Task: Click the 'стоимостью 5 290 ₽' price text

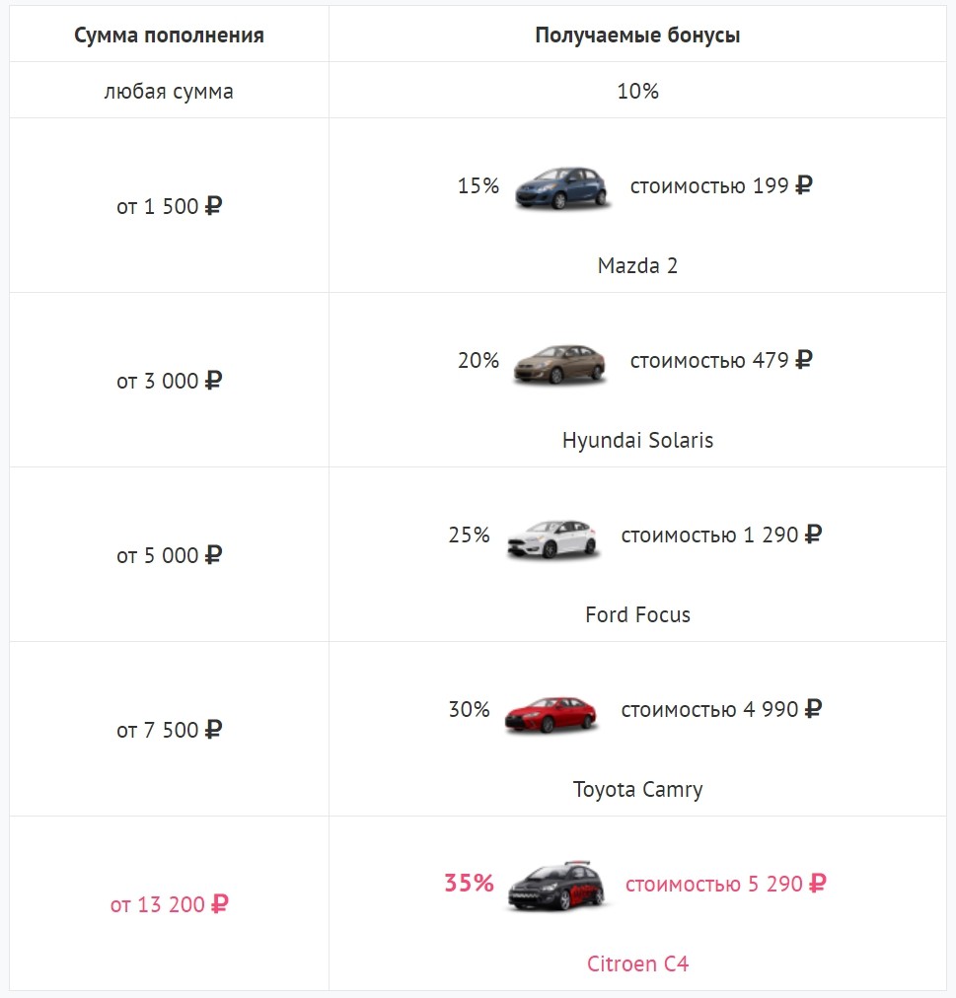Action: click(x=725, y=884)
